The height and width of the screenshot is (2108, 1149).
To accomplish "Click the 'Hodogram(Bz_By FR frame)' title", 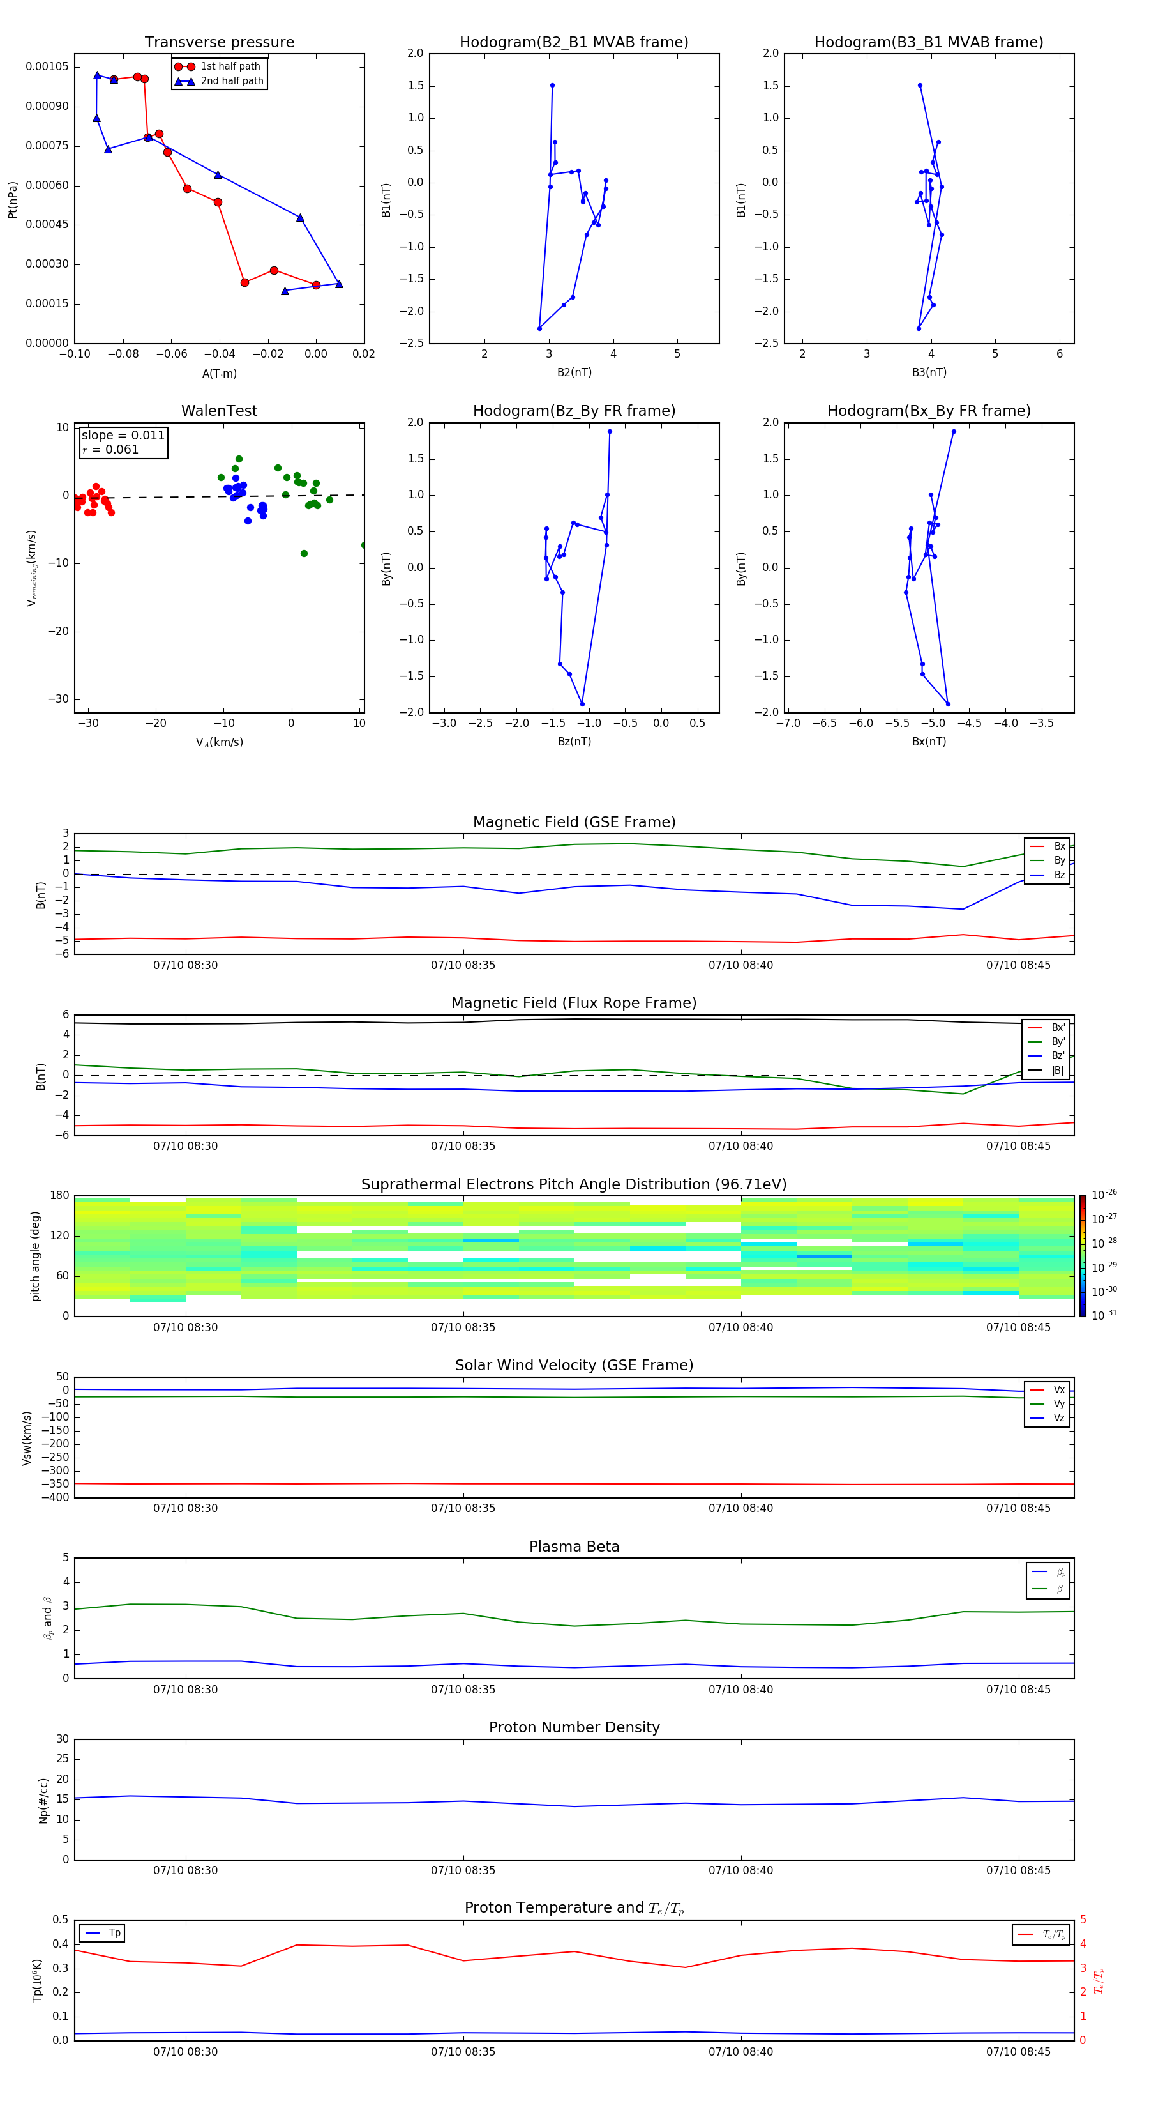I will click(574, 411).
